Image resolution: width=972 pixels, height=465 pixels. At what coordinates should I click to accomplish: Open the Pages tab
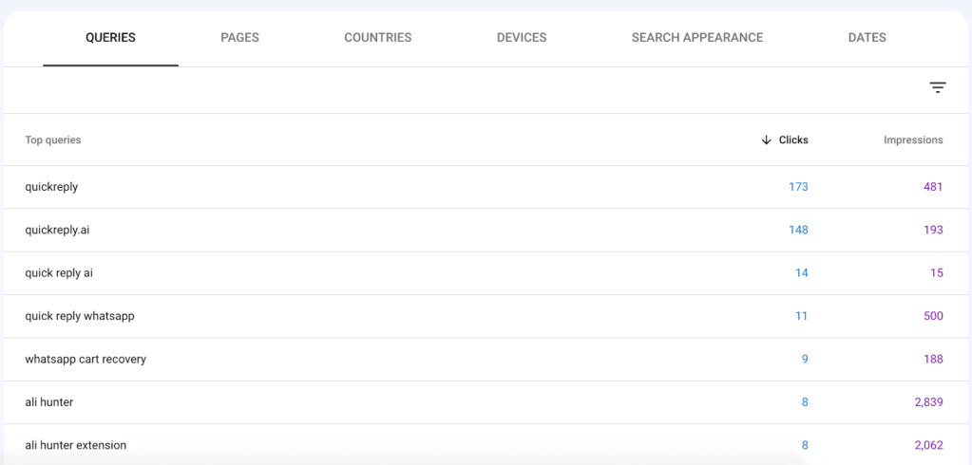[x=239, y=38]
